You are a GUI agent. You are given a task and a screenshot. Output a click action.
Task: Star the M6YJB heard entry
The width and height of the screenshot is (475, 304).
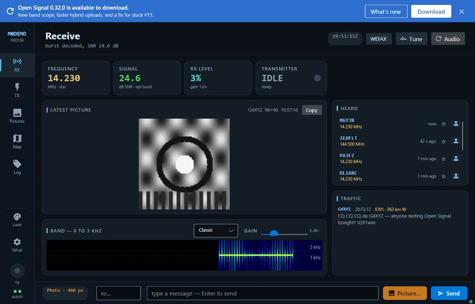tap(443, 124)
